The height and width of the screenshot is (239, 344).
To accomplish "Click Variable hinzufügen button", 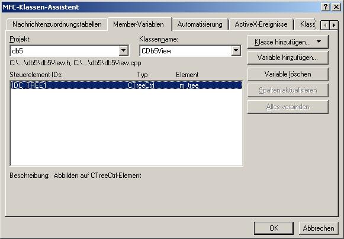I will [288, 58].
